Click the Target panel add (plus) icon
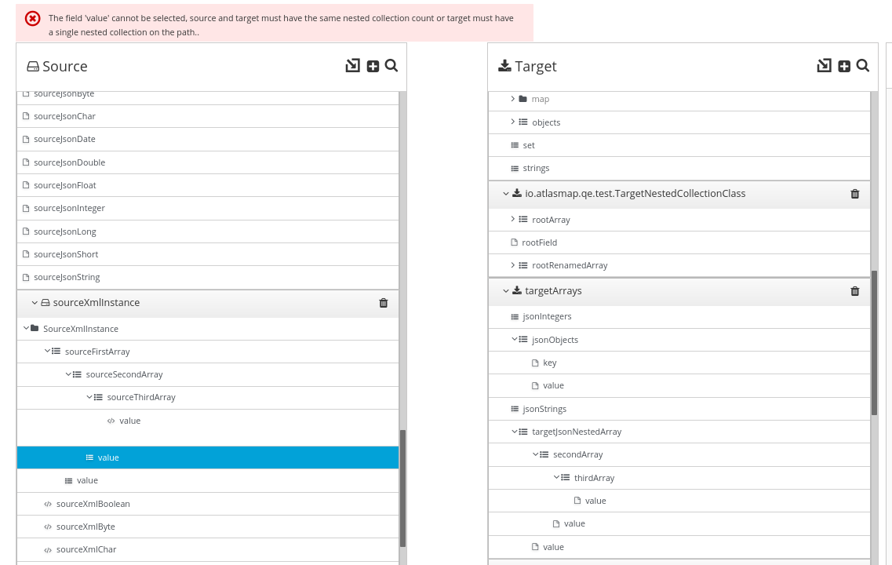The height and width of the screenshot is (565, 892). (844, 66)
